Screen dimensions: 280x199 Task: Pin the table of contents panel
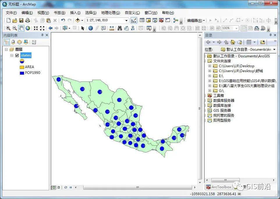click(42, 35)
